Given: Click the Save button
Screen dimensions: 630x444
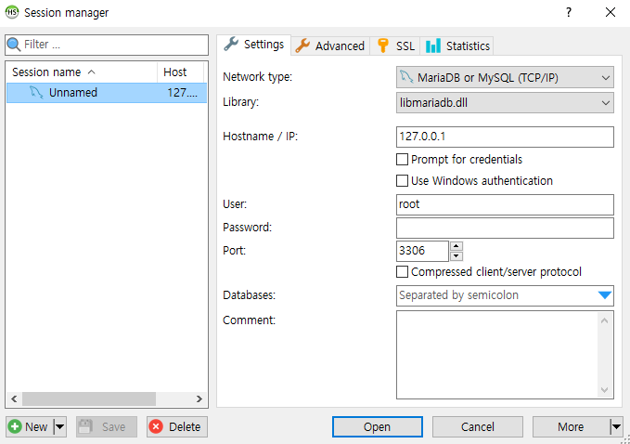Looking at the screenshot, I should tap(107, 426).
